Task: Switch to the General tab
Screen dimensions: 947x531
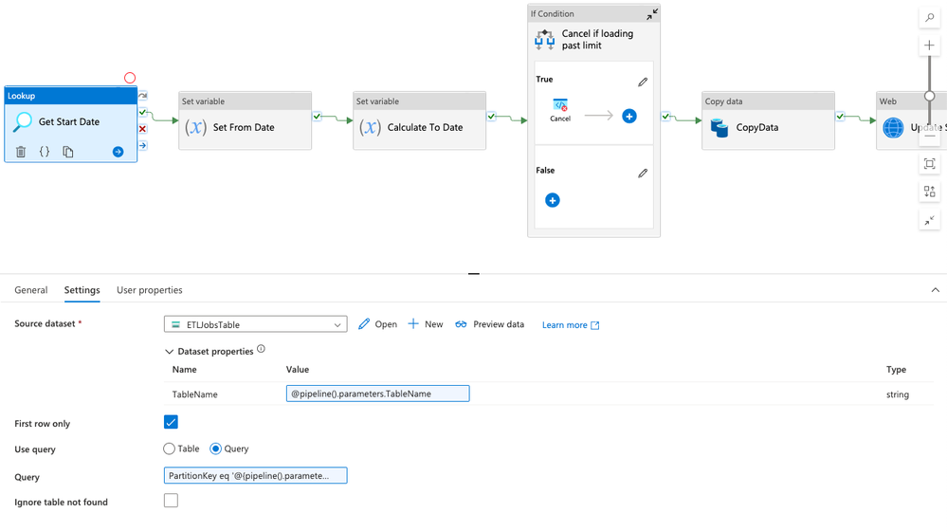Action: click(x=31, y=290)
